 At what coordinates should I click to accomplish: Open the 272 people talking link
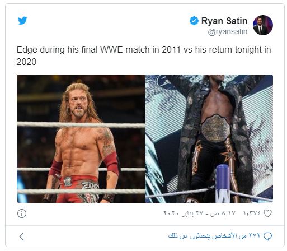[214, 236]
